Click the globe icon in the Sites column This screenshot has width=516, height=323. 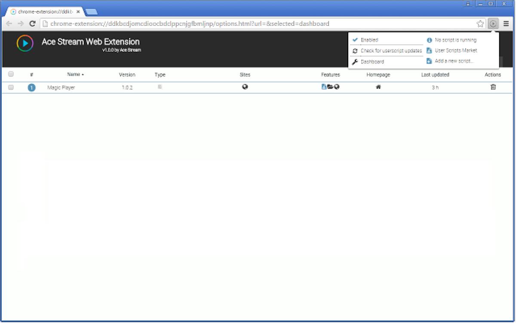pos(245,87)
